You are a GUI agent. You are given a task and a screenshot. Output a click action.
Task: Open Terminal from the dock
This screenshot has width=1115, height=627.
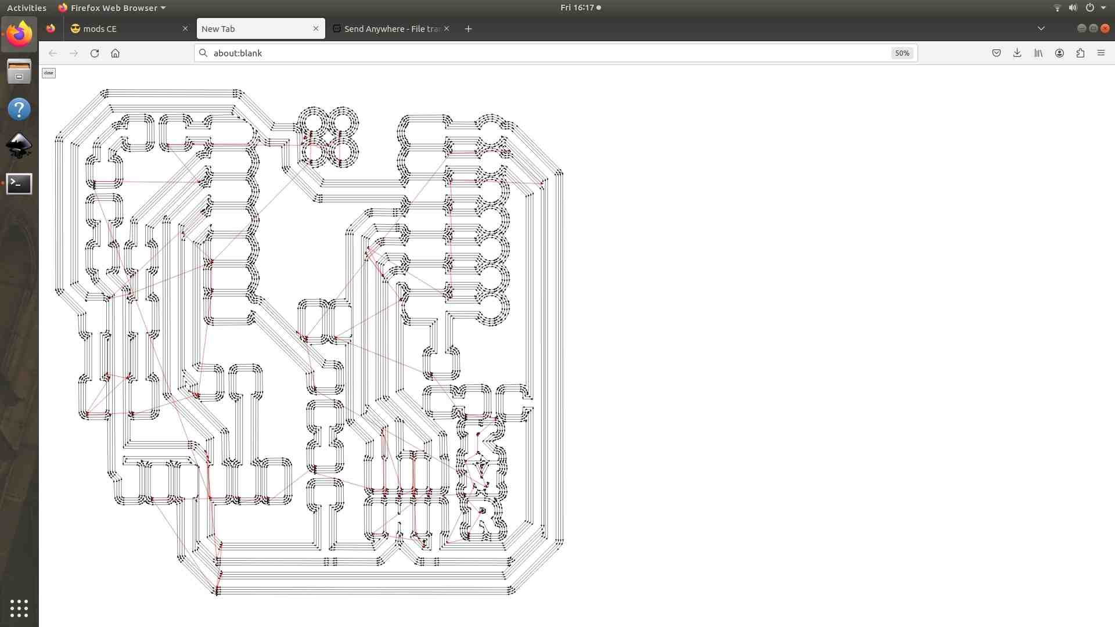pyautogui.click(x=19, y=183)
